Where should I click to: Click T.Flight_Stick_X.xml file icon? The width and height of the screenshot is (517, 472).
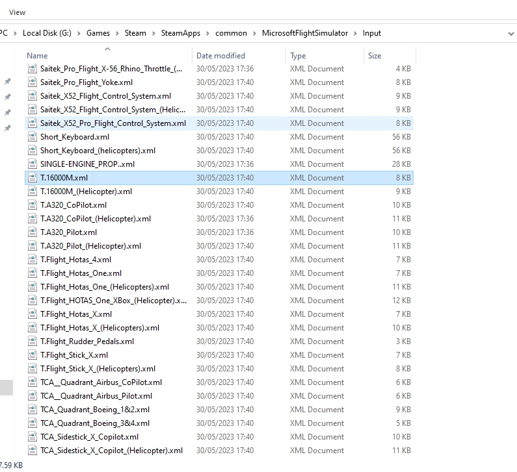pyautogui.click(x=33, y=355)
